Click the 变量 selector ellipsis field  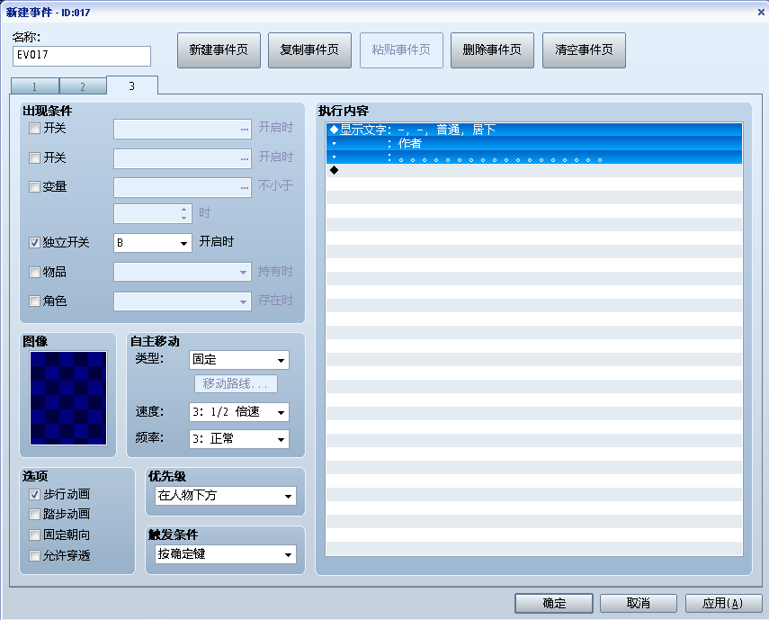(183, 187)
